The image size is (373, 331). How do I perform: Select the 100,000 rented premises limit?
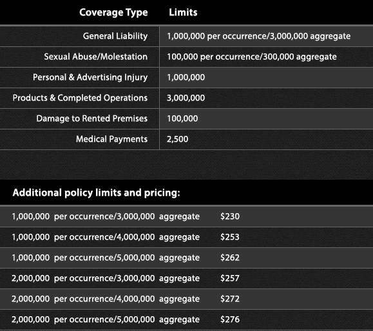182,118
